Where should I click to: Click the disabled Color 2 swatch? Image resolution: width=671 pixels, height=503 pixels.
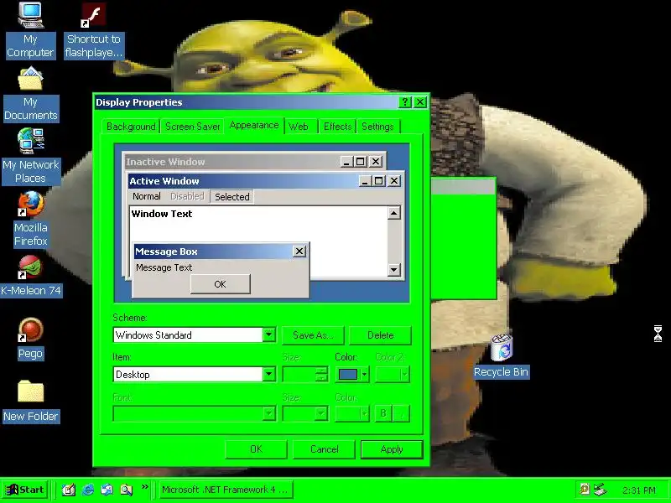coord(393,375)
